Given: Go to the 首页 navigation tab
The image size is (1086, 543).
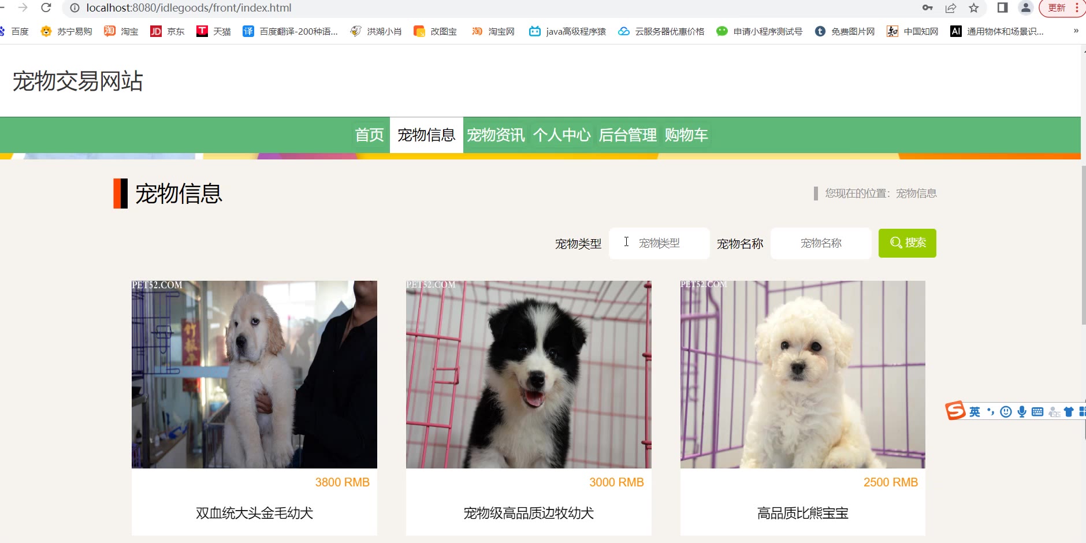Looking at the screenshot, I should (x=369, y=135).
